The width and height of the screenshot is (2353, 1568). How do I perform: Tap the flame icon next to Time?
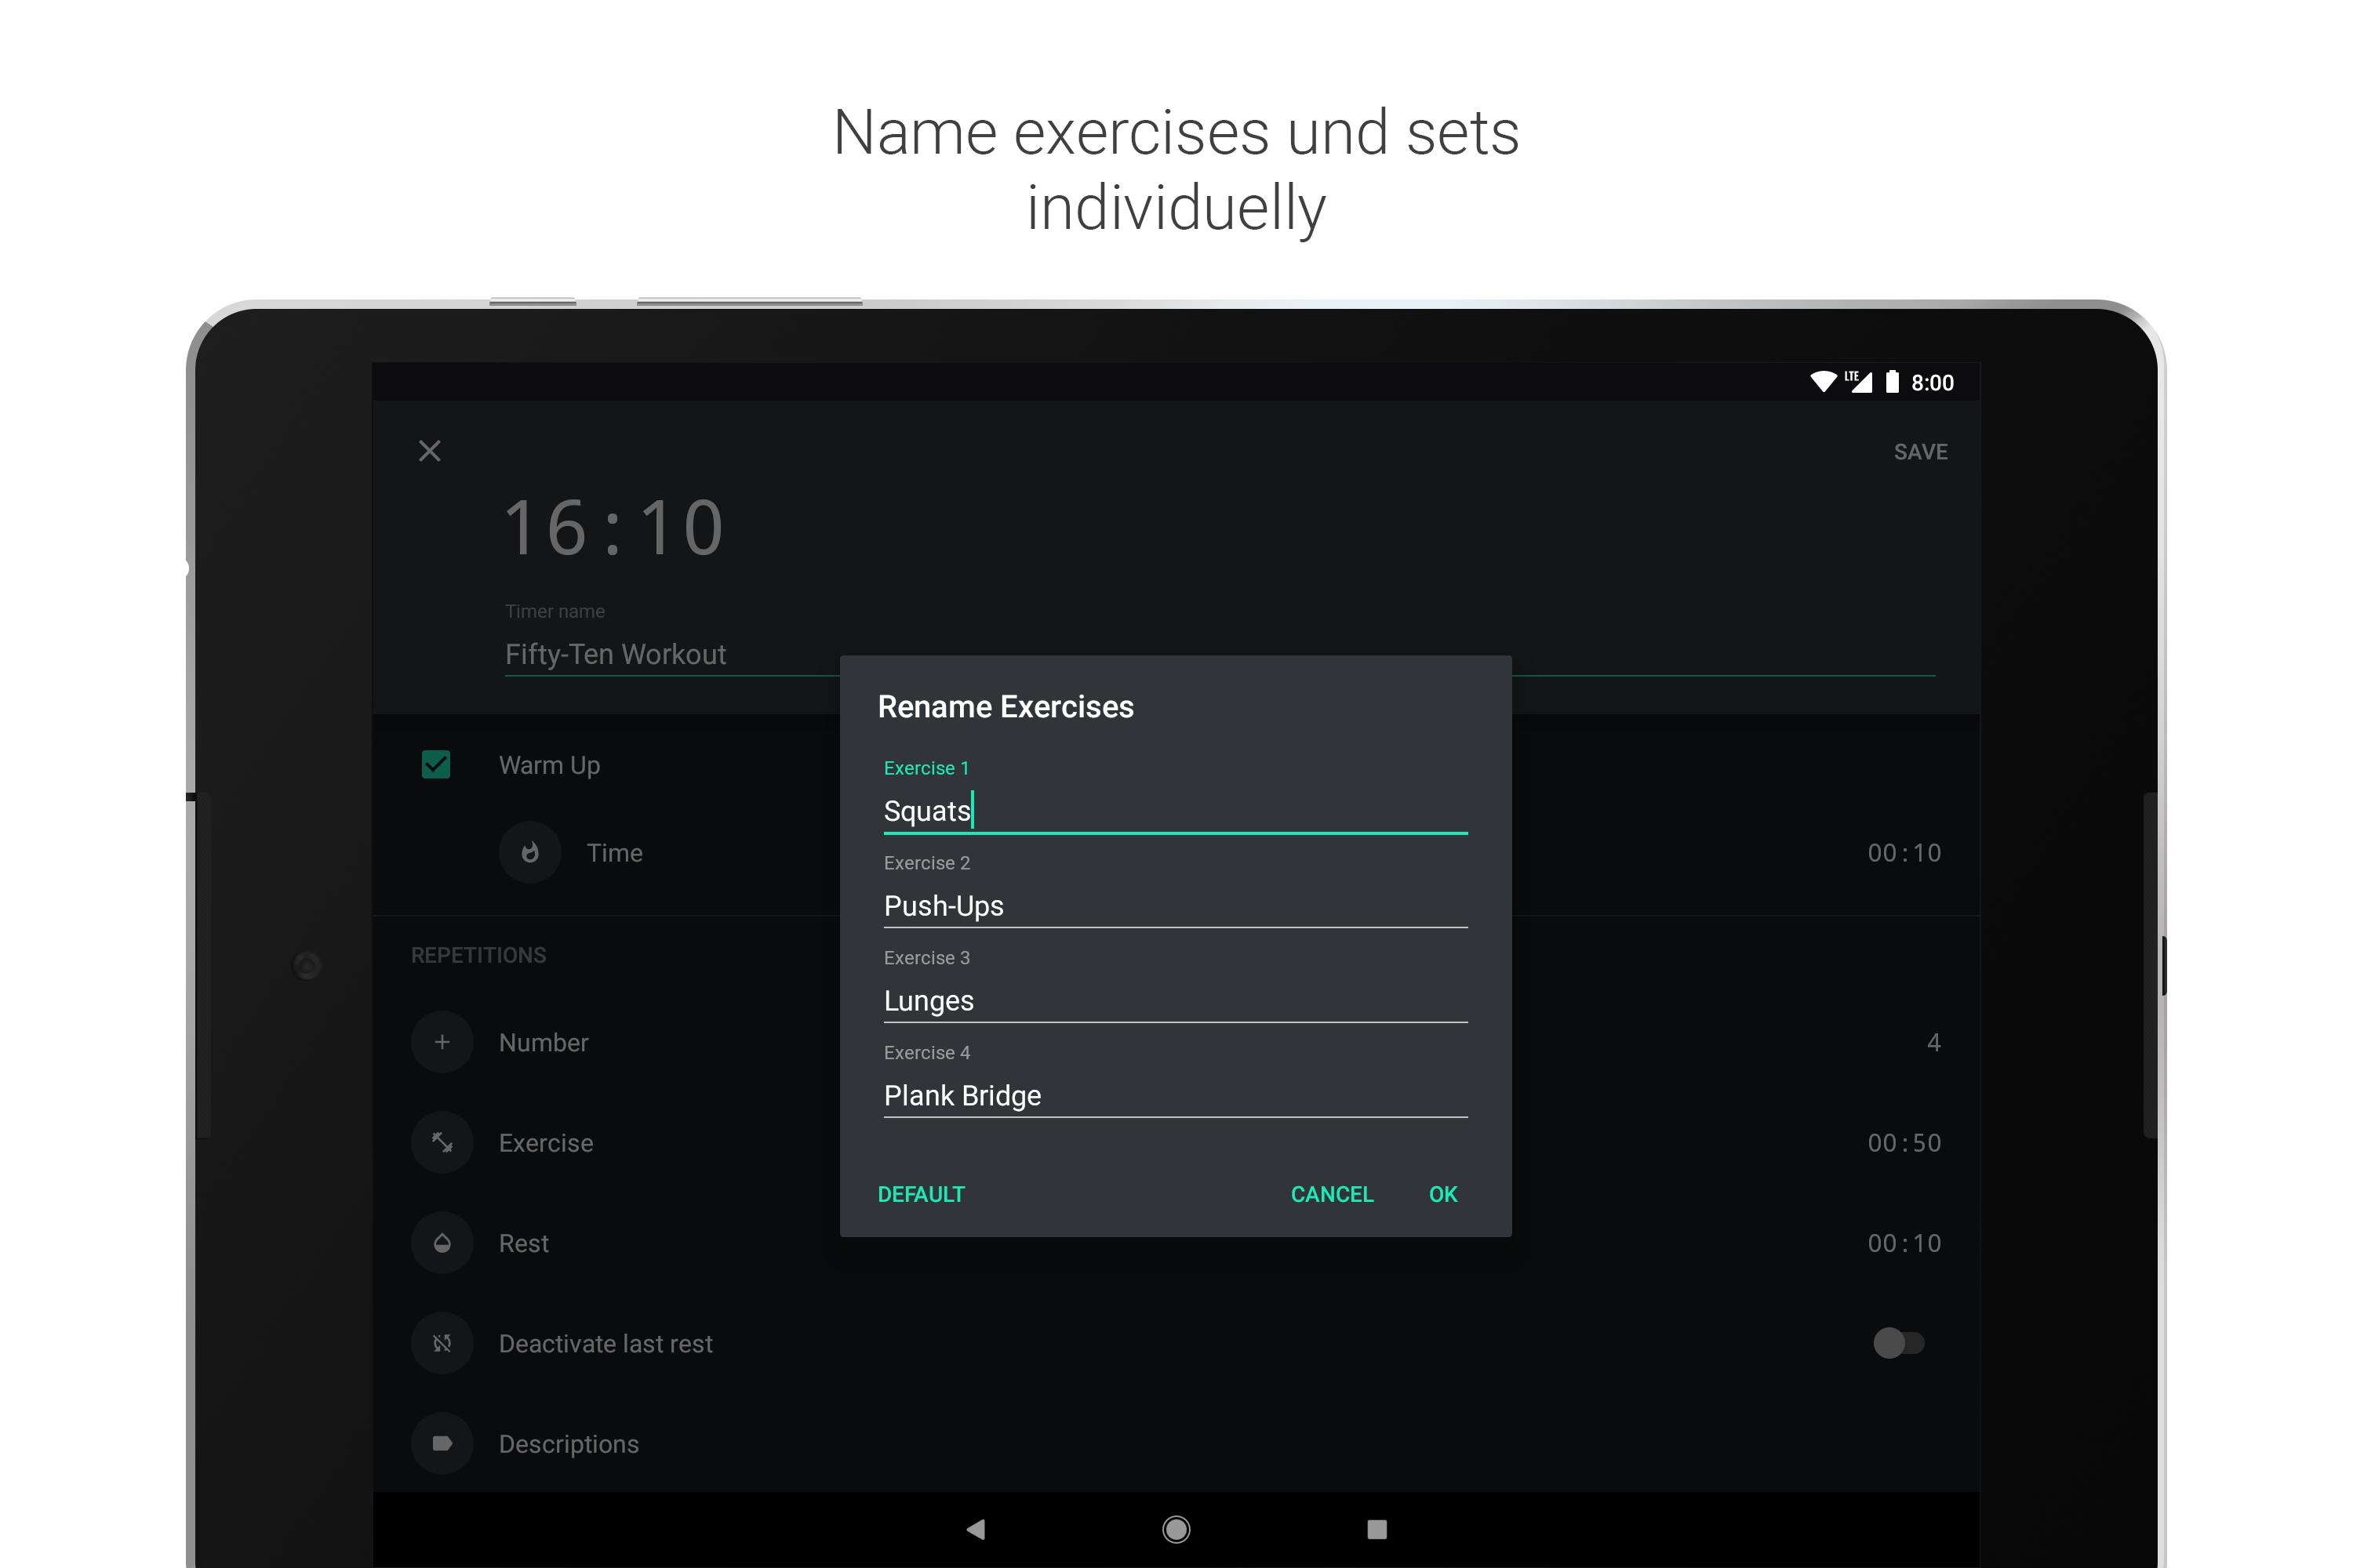point(530,852)
